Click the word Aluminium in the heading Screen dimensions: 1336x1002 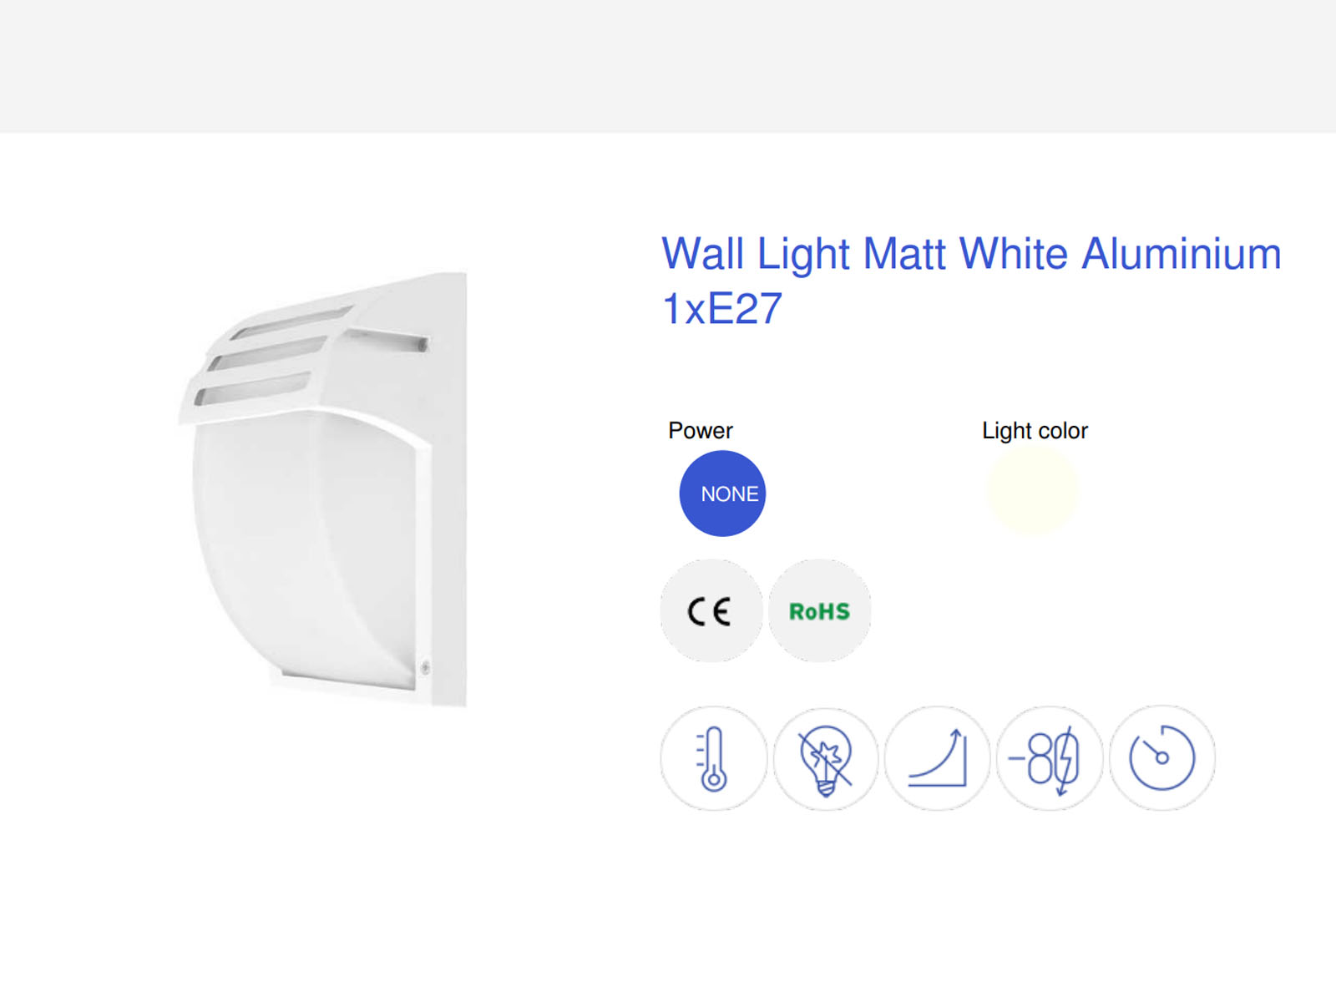click(1182, 254)
